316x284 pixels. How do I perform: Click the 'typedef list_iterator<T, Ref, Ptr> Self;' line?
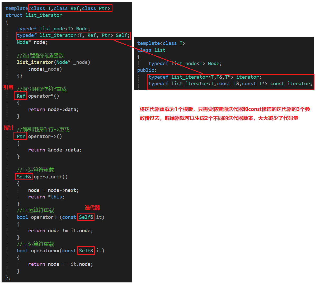pos(73,35)
